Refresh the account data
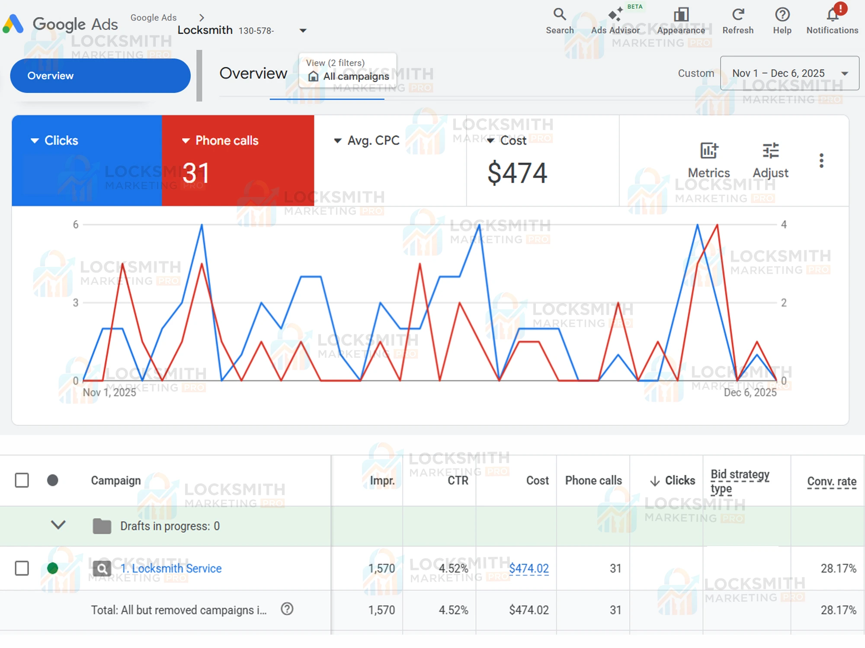The width and height of the screenshot is (865, 648). 737,18
